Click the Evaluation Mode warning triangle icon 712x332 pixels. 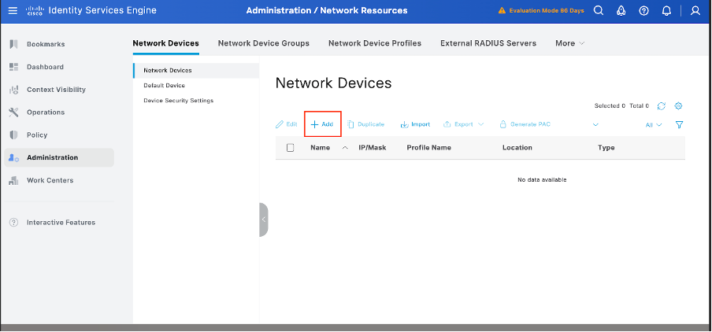tap(502, 10)
